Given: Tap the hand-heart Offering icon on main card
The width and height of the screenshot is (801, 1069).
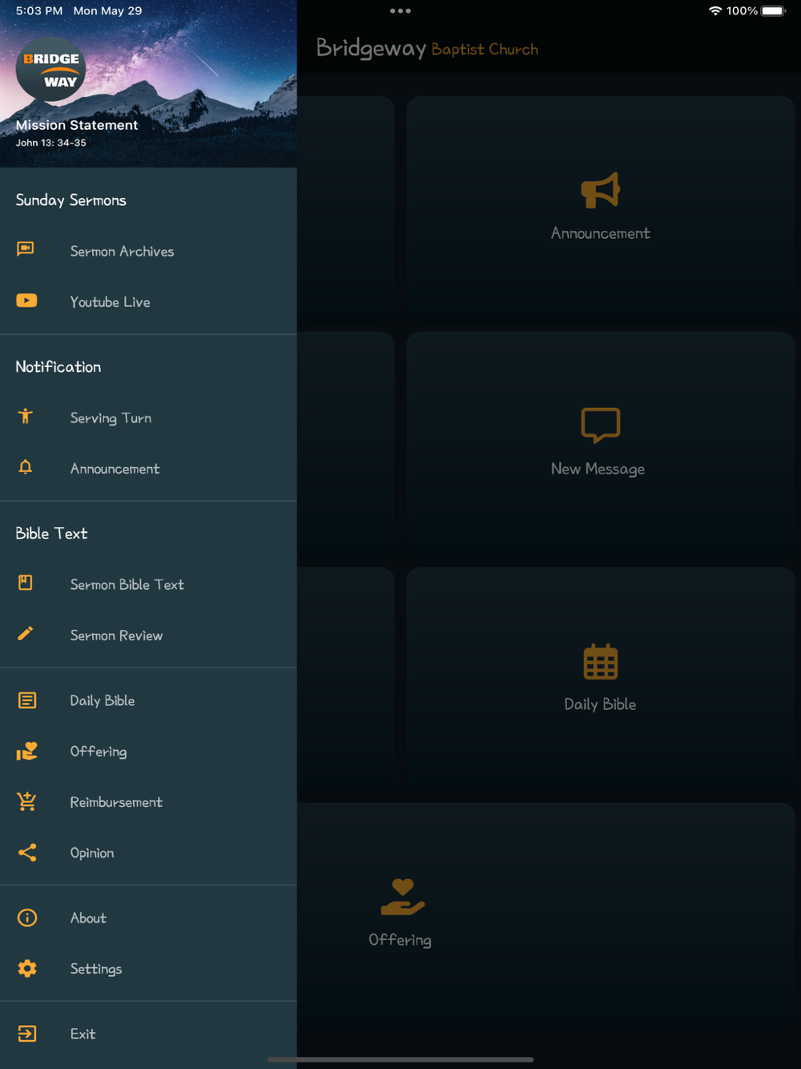Looking at the screenshot, I should tap(403, 897).
